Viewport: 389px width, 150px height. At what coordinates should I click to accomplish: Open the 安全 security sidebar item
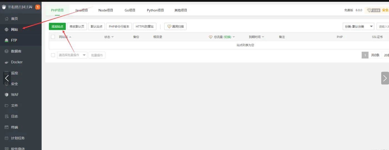tap(14, 84)
